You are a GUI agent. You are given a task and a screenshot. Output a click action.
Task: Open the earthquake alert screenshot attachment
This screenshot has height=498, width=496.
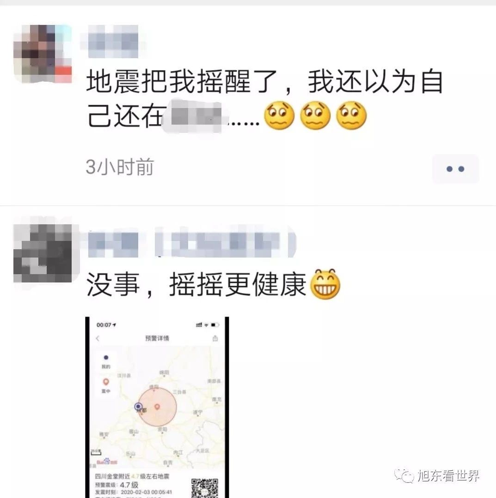(x=157, y=407)
